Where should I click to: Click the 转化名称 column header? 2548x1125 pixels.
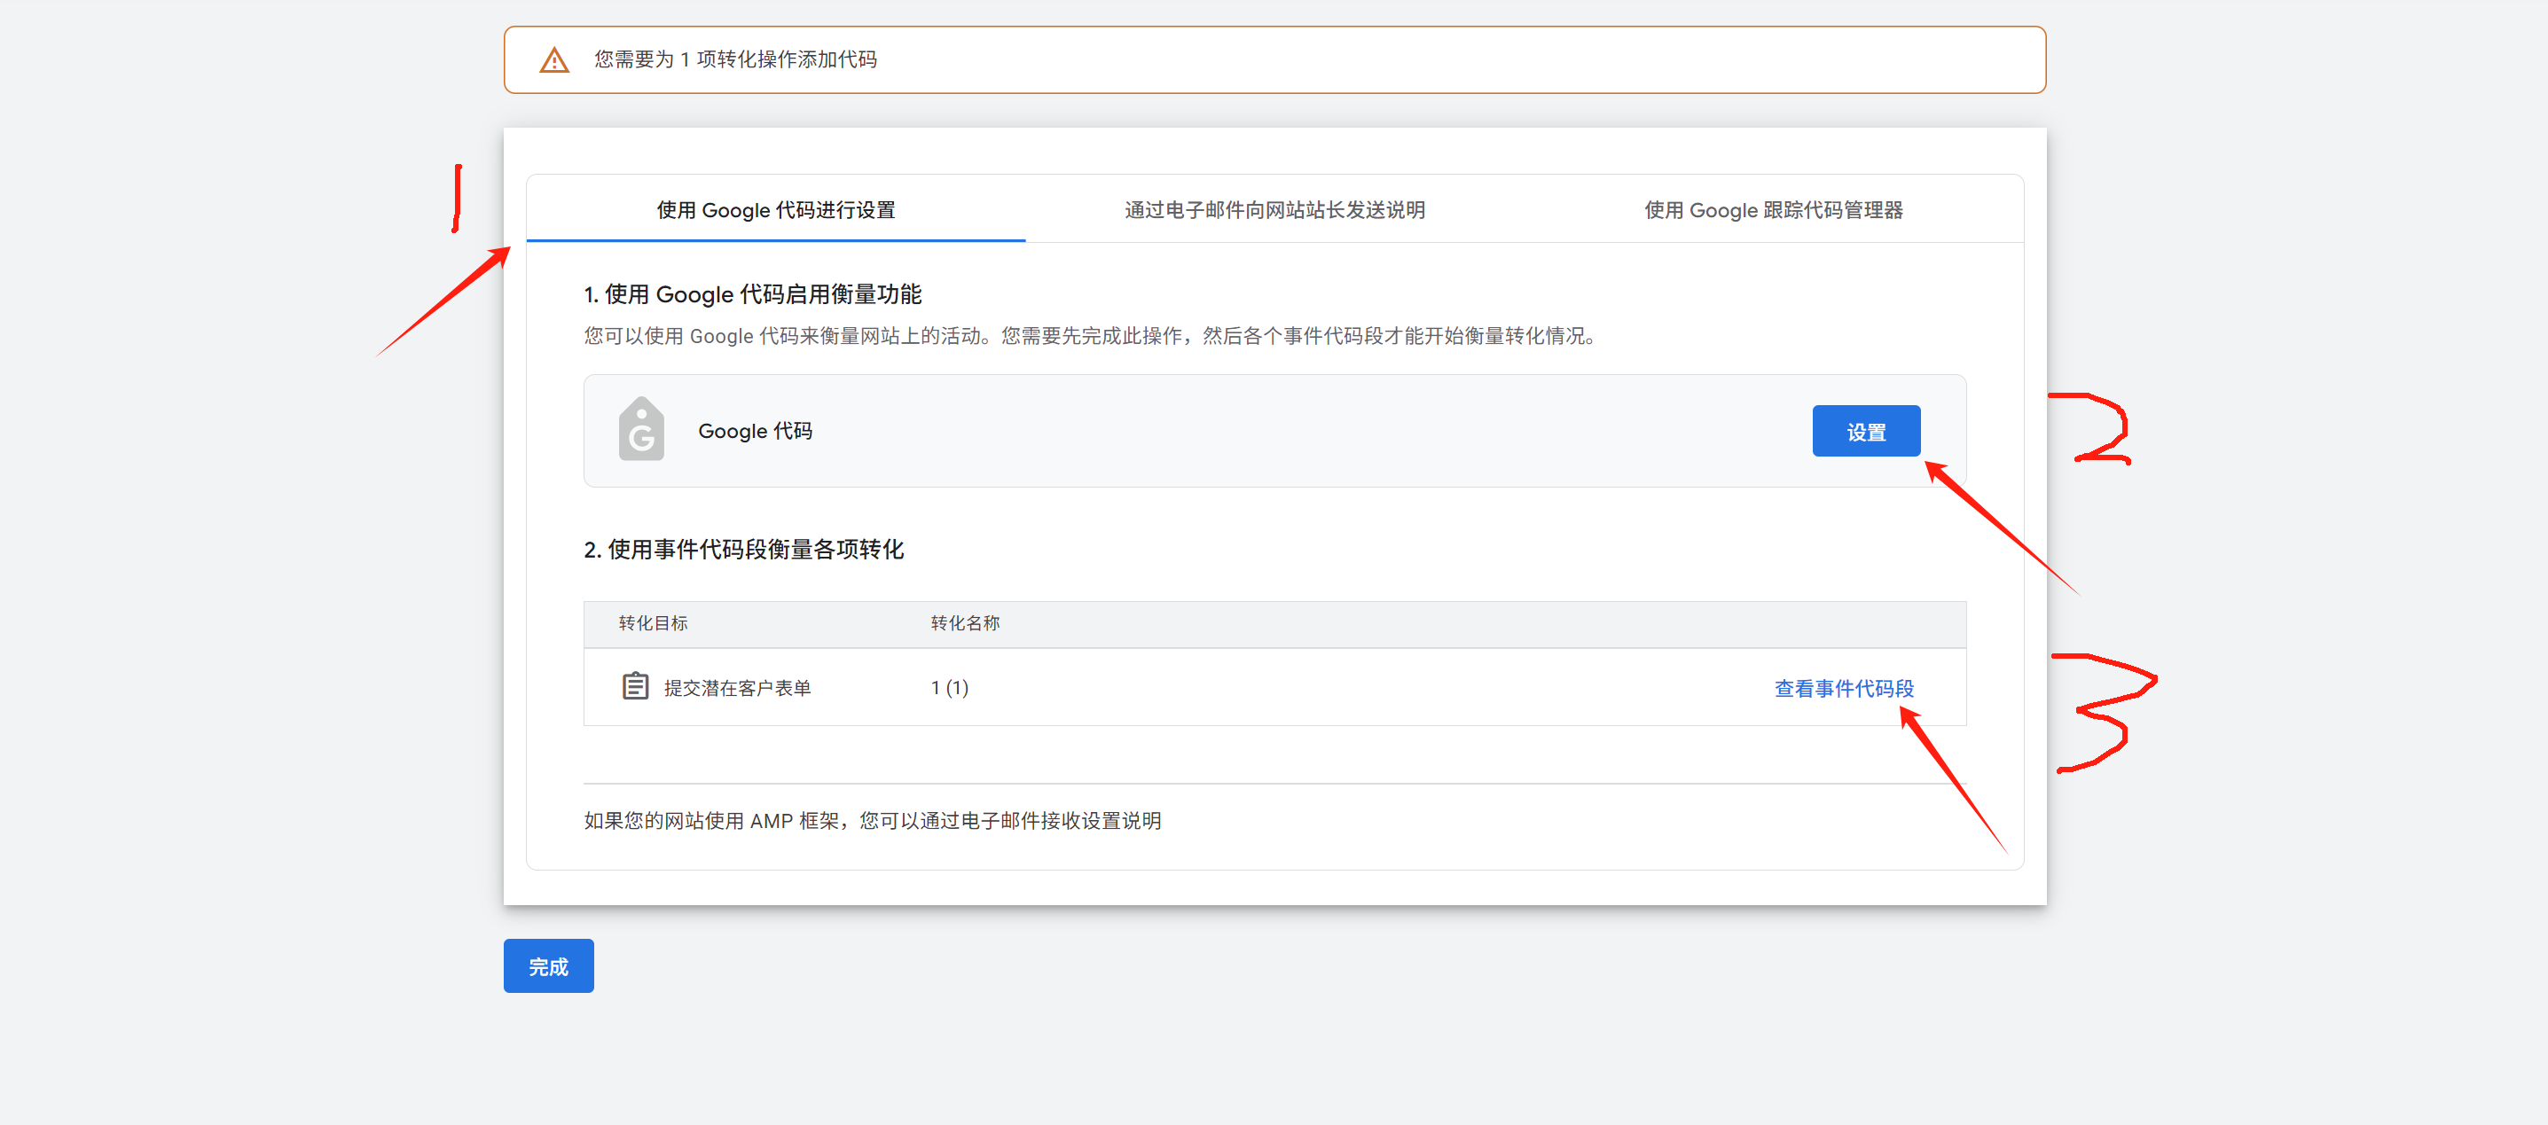[x=964, y=623]
